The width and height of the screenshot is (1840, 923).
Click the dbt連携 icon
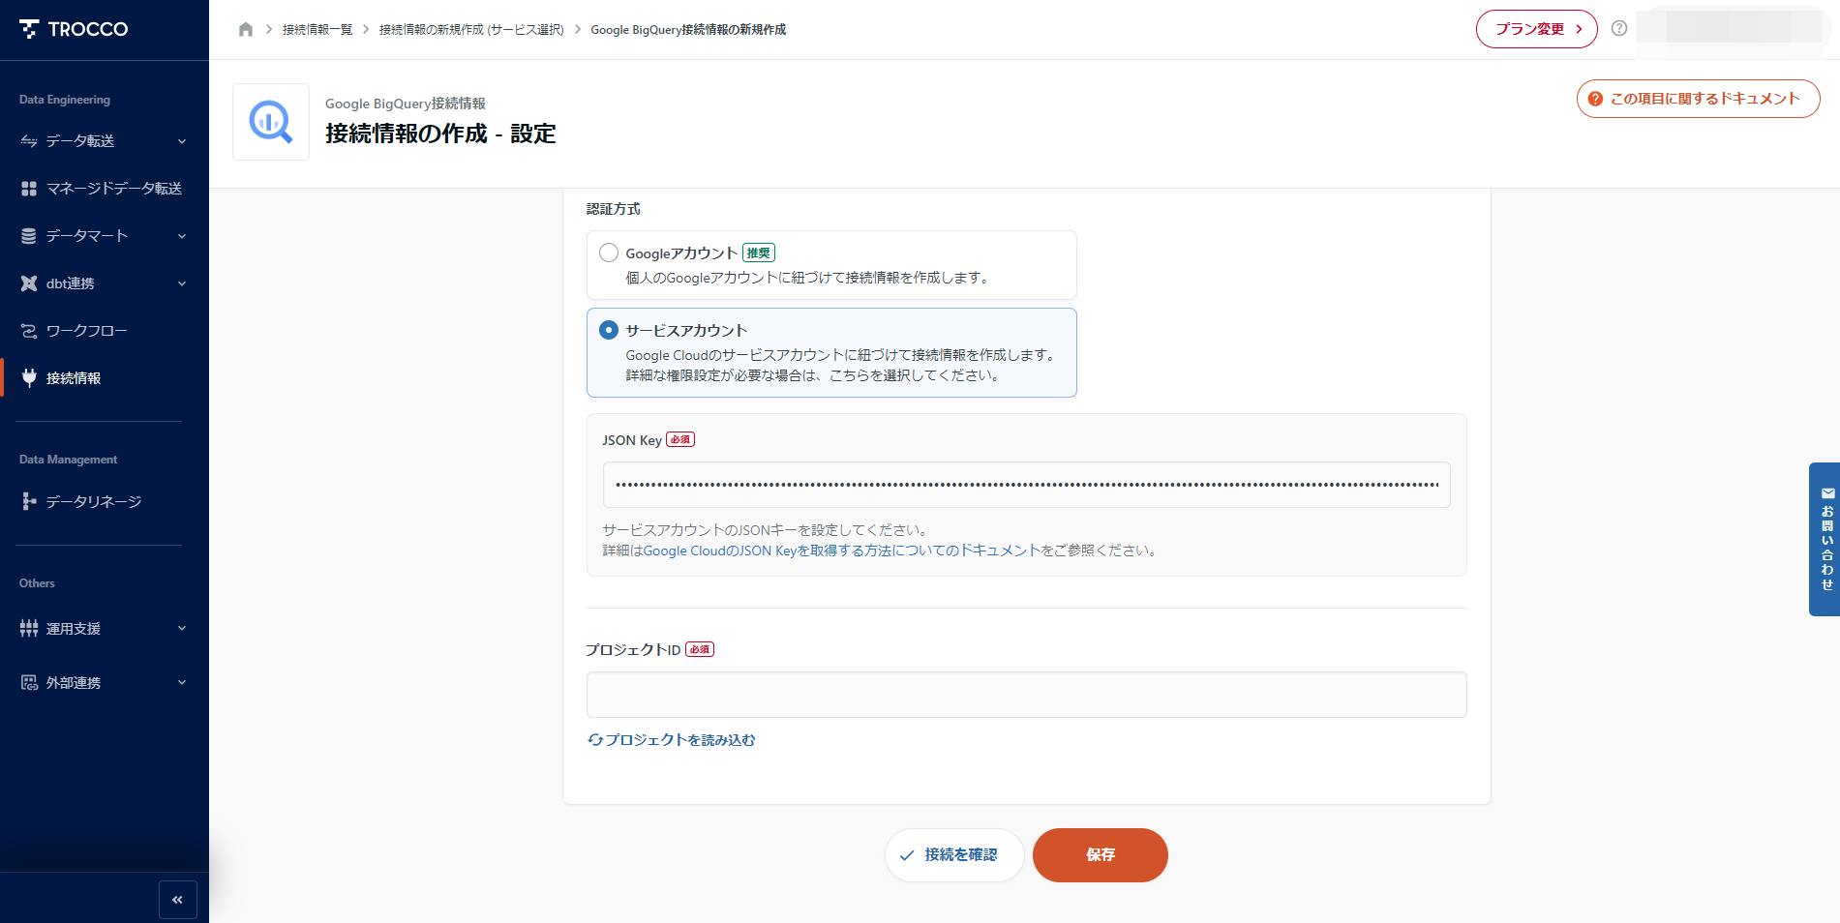[x=29, y=283]
